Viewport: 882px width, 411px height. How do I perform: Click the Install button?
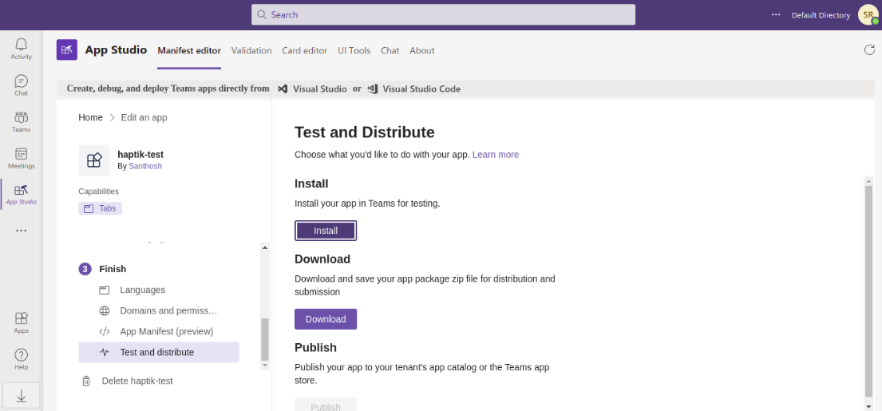pos(326,231)
